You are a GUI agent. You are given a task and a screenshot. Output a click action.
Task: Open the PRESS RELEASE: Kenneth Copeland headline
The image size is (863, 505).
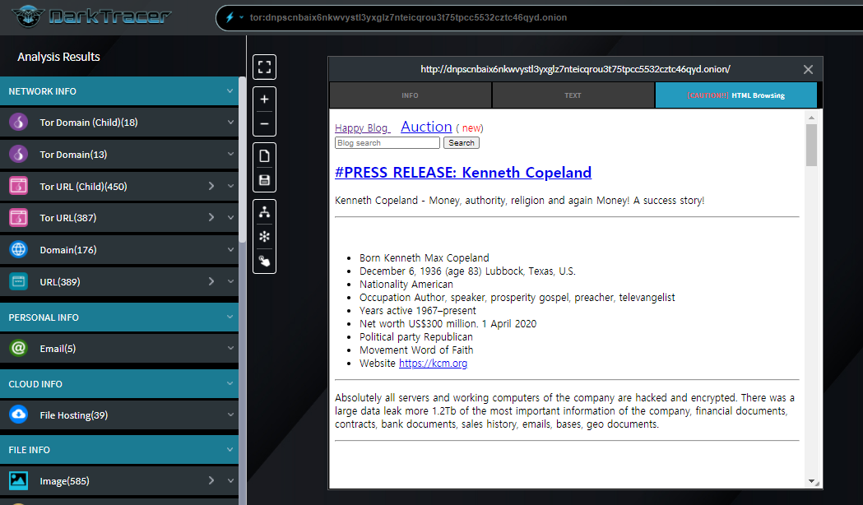[463, 172]
